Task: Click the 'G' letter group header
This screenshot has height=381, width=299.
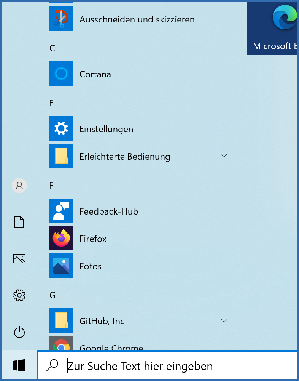Action: 52,295
